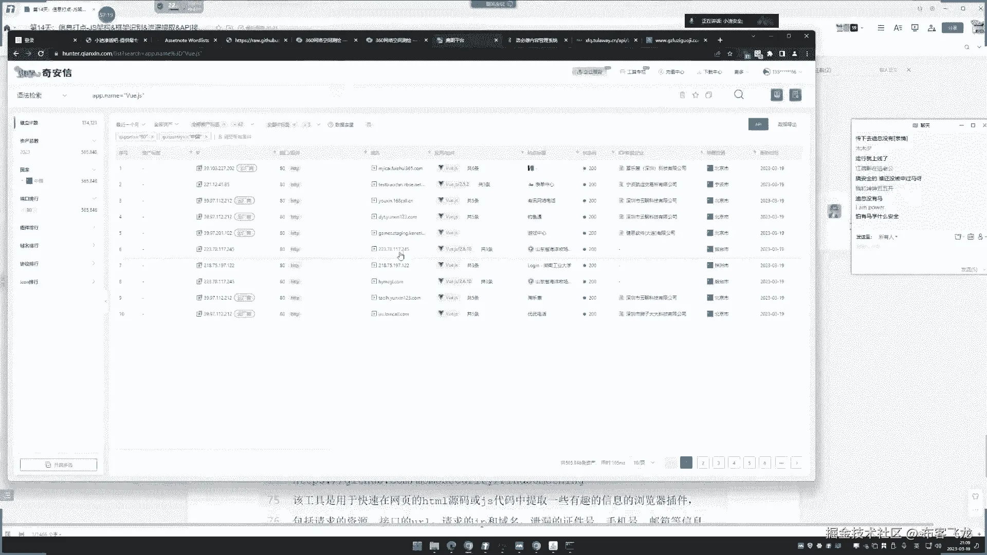The image size is (987, 555).
Task: Switch to the www.gzluziguoji tab
Action: click(676, 40)
